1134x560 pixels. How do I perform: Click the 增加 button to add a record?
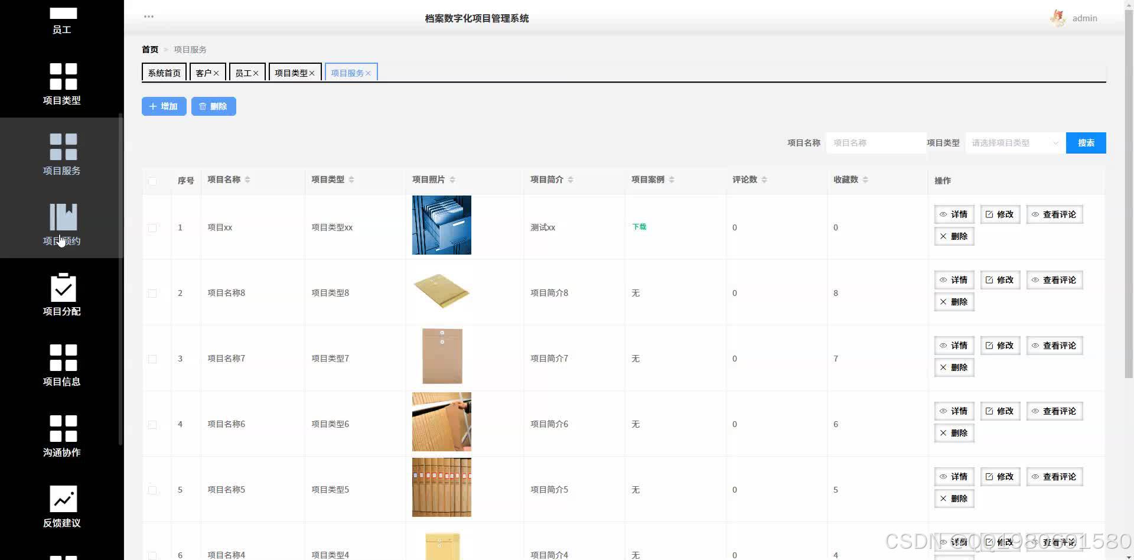(164, 106)
